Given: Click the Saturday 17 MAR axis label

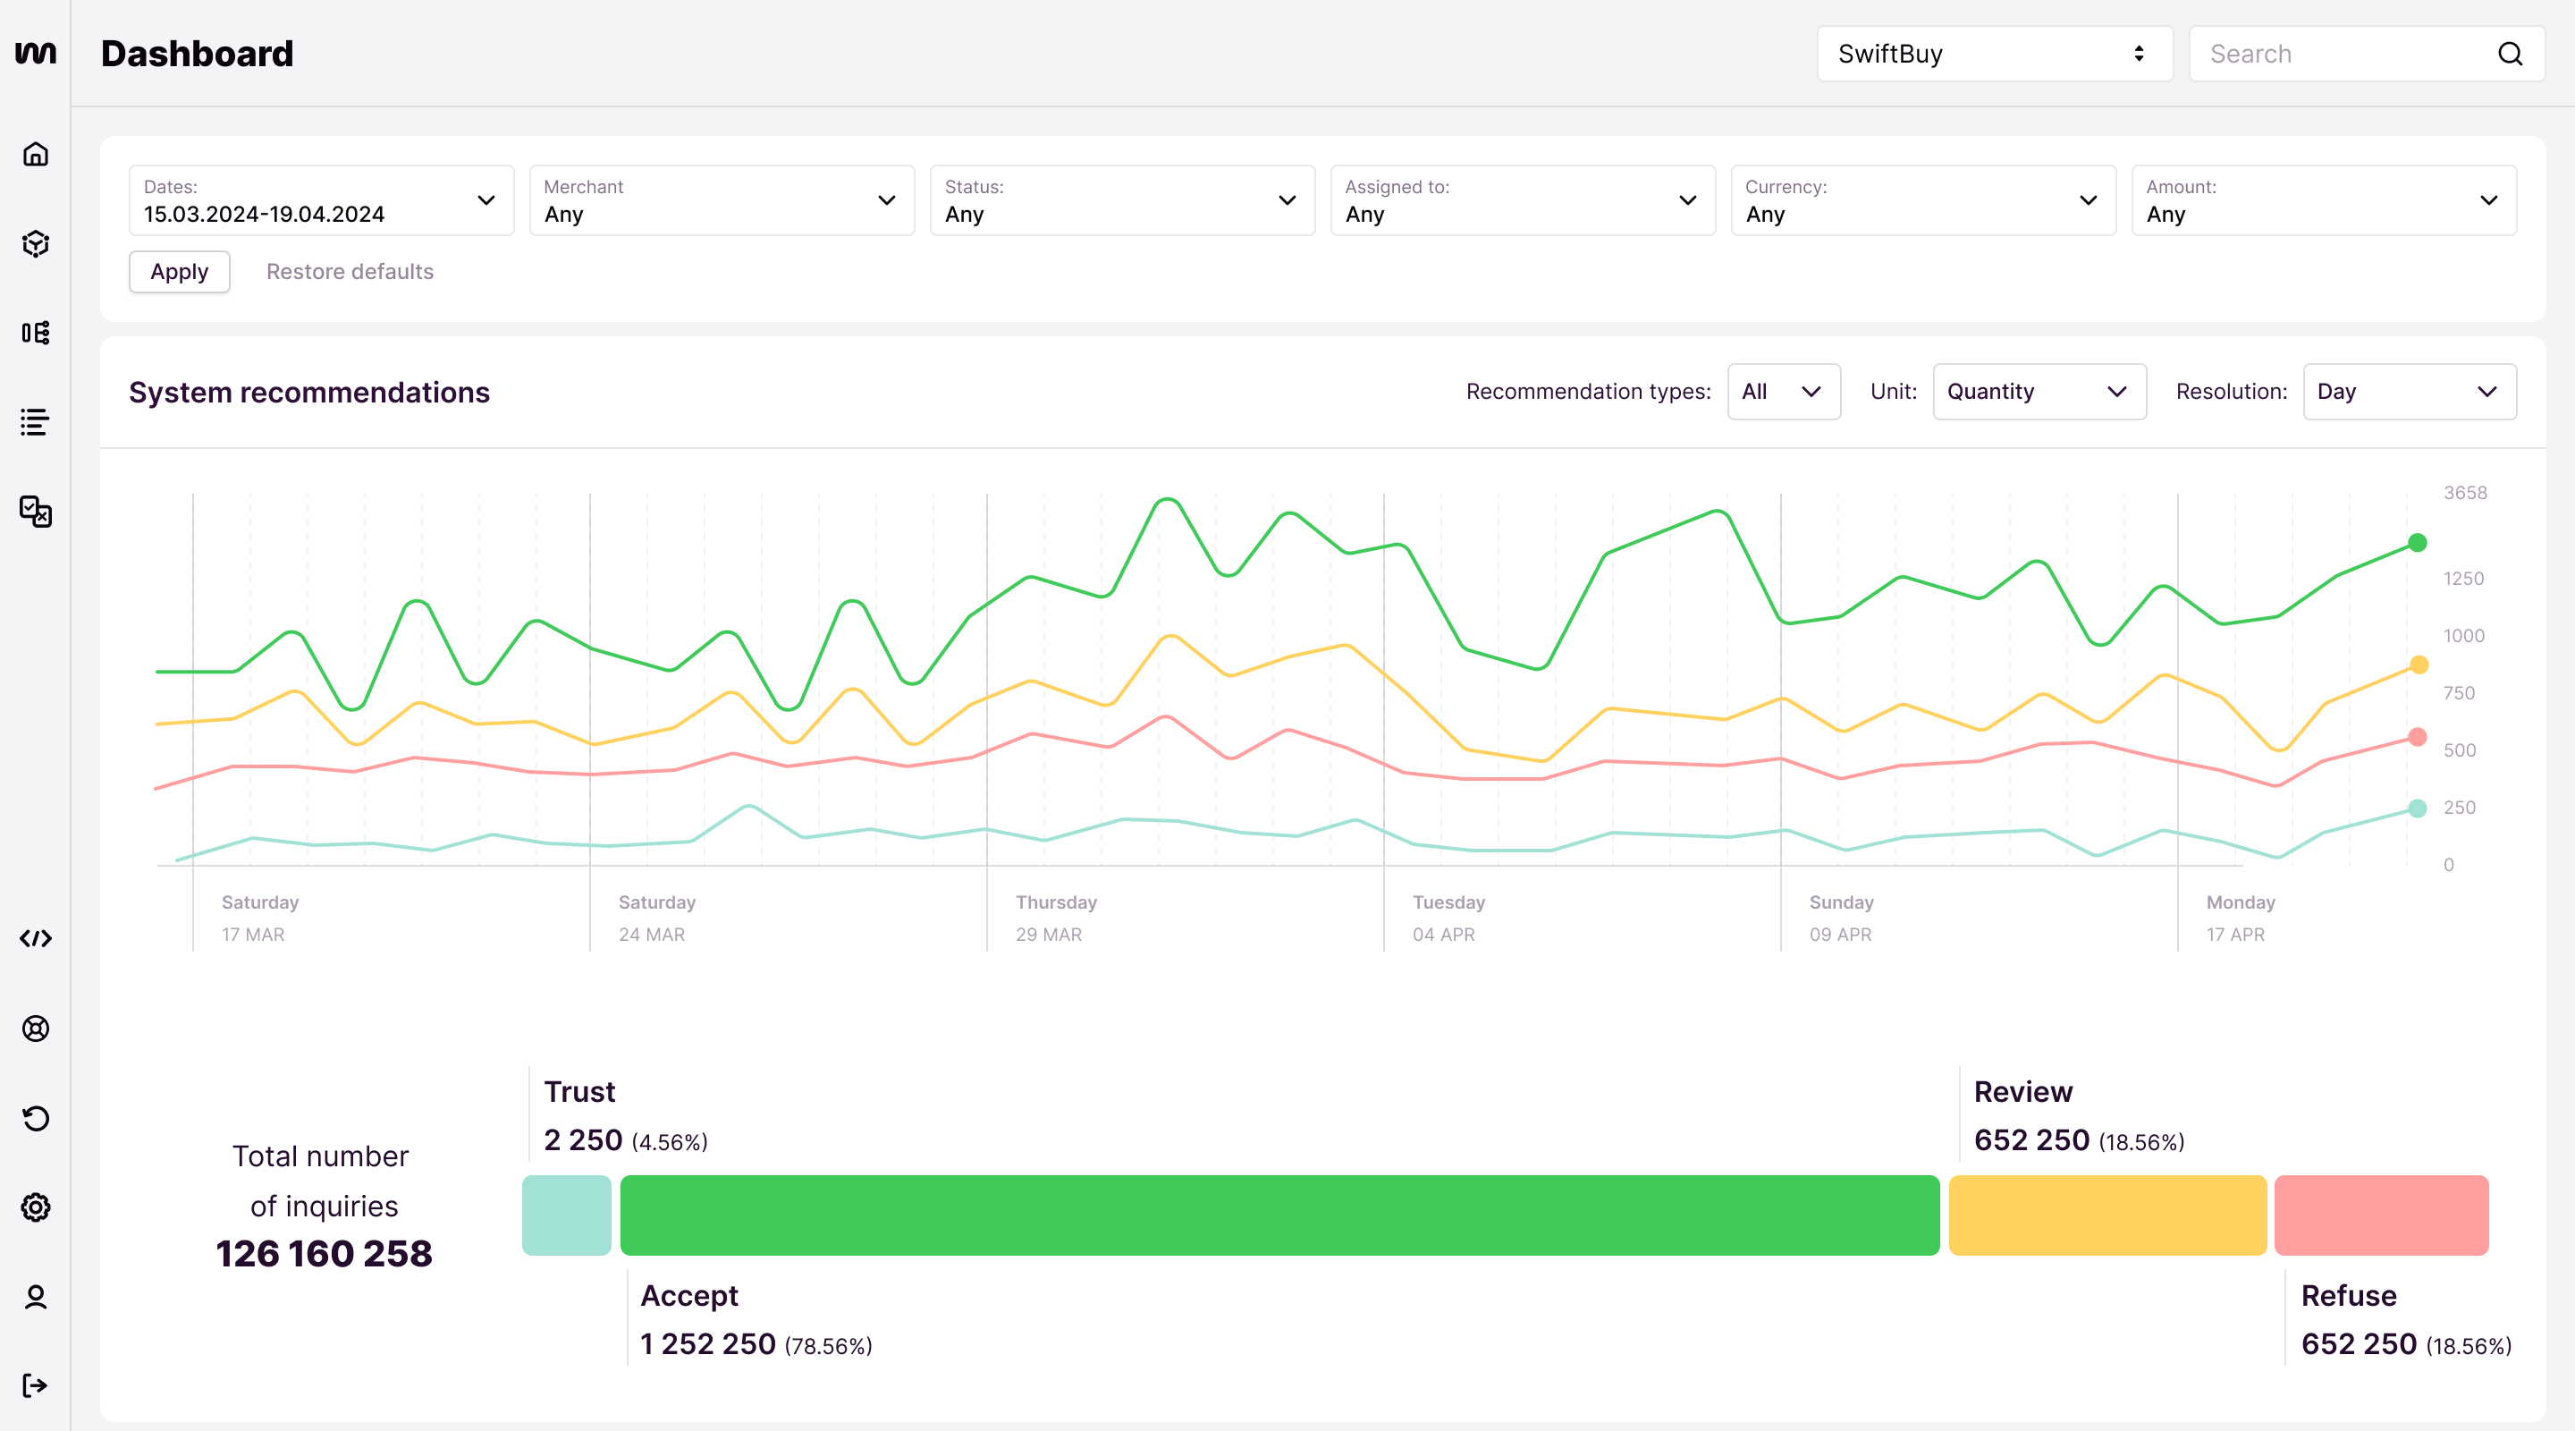Looking at the screenshot, I should tap(260, 918).
